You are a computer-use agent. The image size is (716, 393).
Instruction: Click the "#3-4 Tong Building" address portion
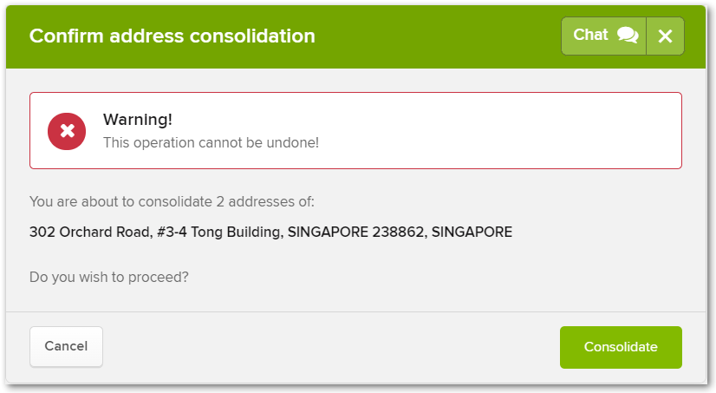click(x=218, y=233)
